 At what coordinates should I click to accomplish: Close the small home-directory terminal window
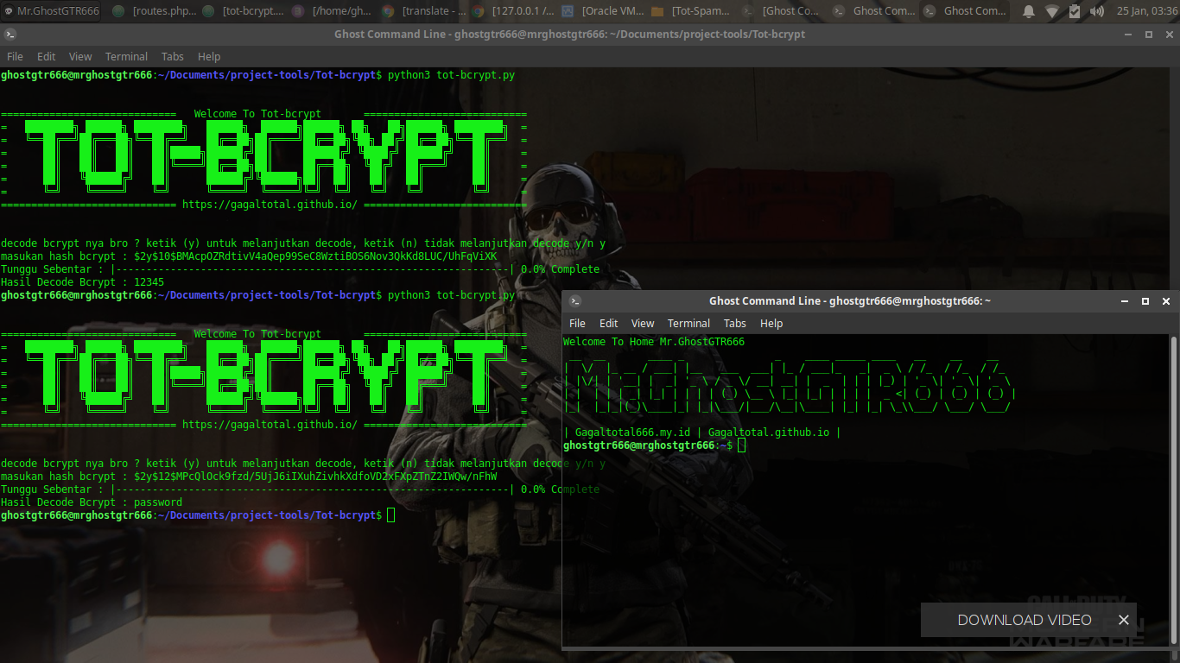click(1166, 301)
